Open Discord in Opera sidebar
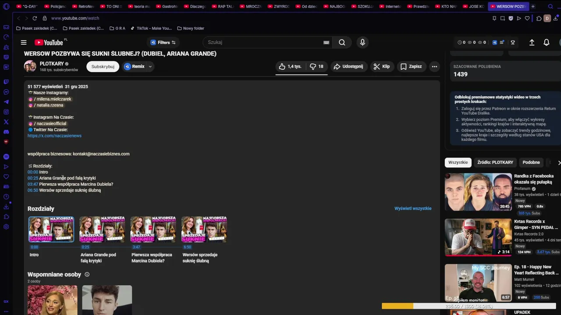 tap(6, 132)
